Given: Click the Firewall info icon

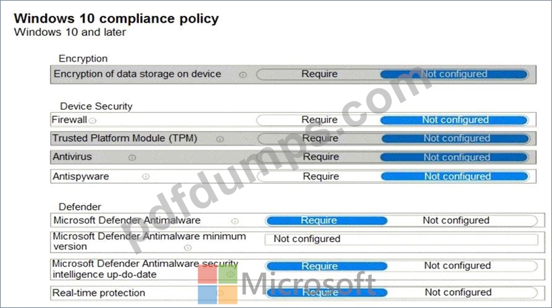Looking at the screenshot, I should click(92, 121).
